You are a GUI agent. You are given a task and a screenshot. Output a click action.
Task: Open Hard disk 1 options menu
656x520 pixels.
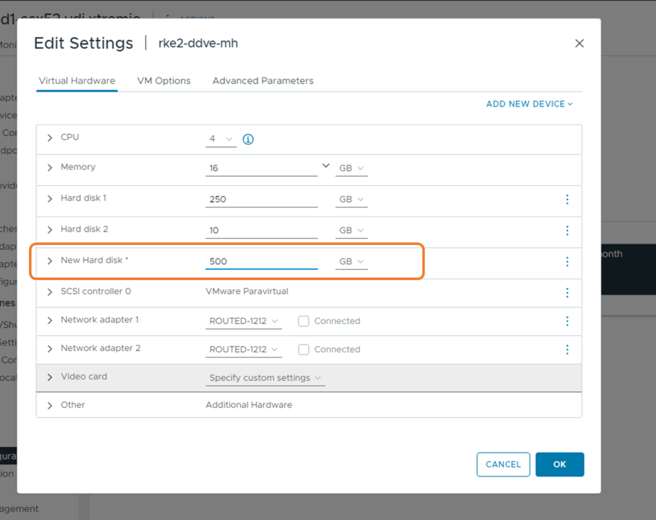point(567,199)
